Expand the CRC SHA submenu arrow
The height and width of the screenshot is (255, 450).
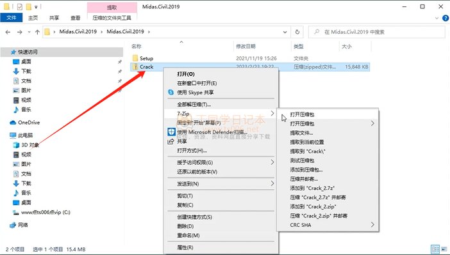click(x=372, y=225)
